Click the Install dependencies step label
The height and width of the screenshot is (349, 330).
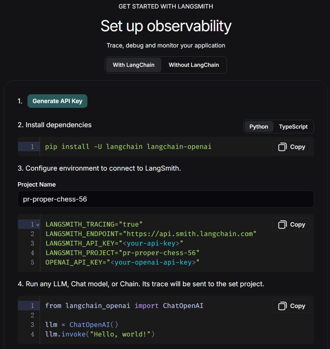(55, 125)
